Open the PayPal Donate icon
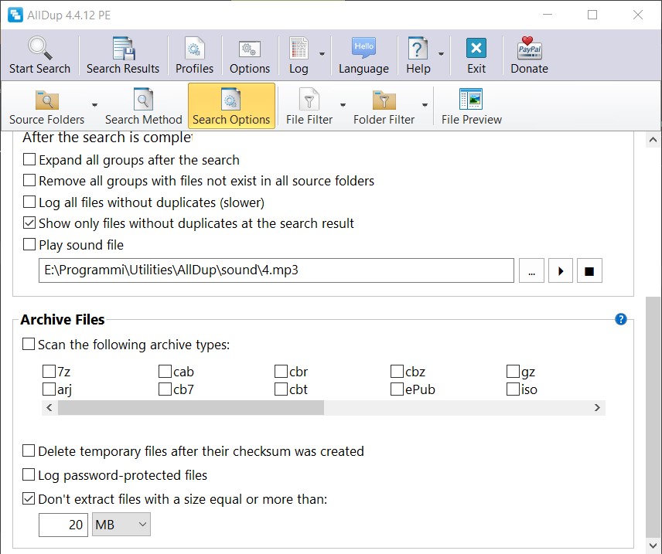This screenshot has height=554, width=662. pos(530,48)
